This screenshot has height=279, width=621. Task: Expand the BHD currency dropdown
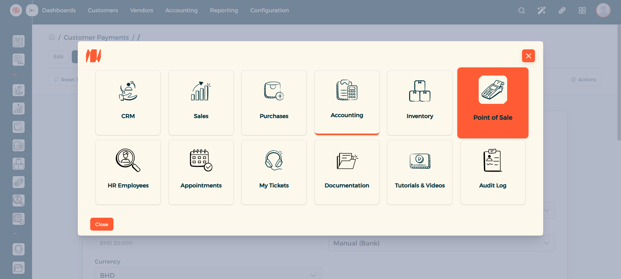tap(208, 275)
